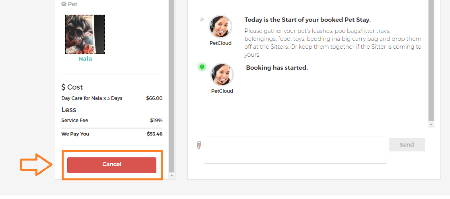450x199 pixels.
Task: Click the paperclip attachment icon
Action: click(199, 145)
